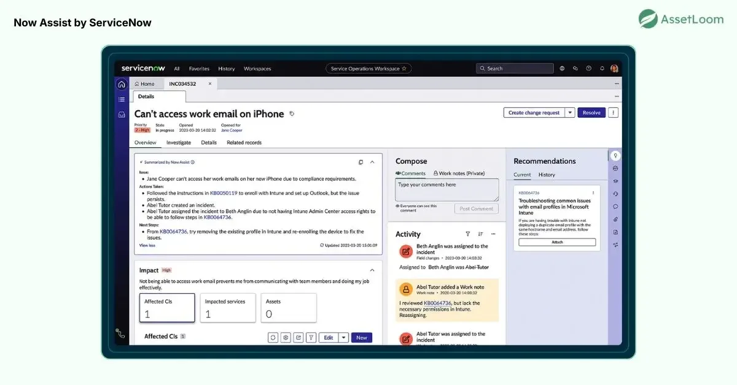Open the list view icon in left sidebar
737x385 pixels.
coord(122,99)
